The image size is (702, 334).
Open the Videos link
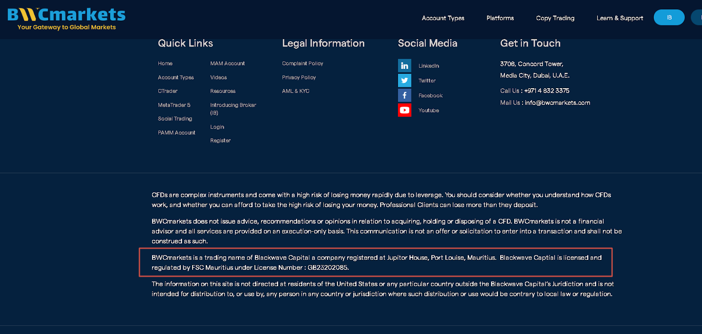point(218,77)
